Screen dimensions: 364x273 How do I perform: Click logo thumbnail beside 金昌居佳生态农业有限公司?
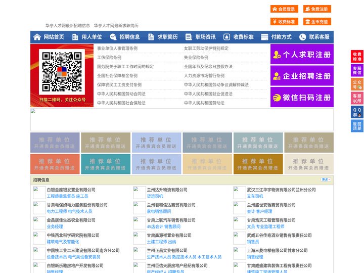39,223
